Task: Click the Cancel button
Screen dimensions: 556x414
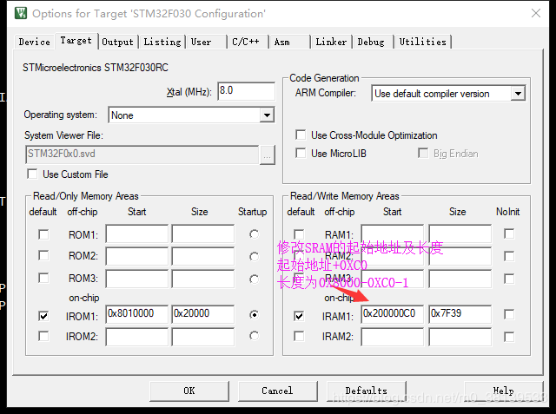Action: pyautogui.click(x=278, y=391)
